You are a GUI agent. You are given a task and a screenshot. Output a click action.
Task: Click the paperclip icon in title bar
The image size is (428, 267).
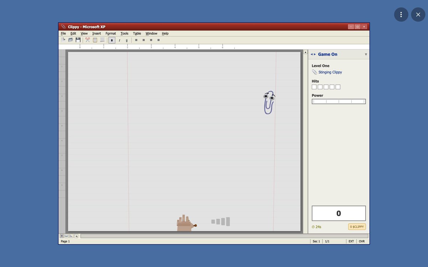[x=63, y=27]
